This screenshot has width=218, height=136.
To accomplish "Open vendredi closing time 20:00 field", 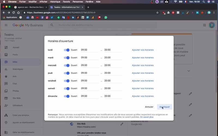I will coord(113,81).
